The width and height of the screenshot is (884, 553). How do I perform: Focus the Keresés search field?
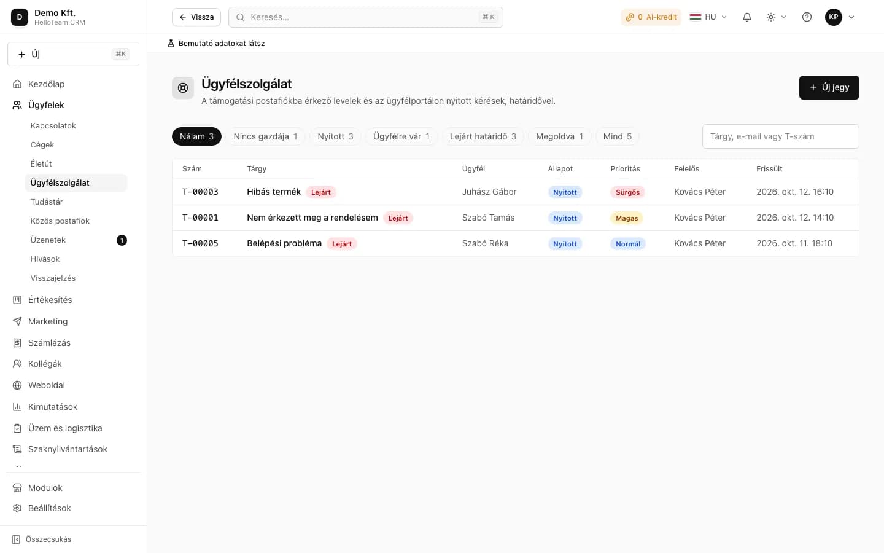coord(366,17)
